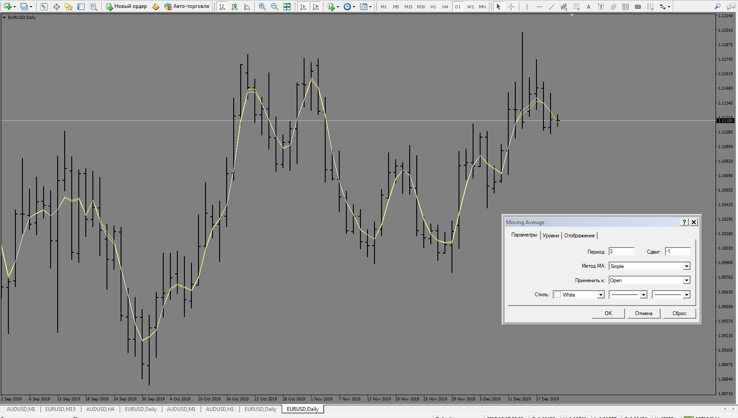Switch chart to bar chart
The height and width of the screenshot is (418, 738).
pos(222,7)
